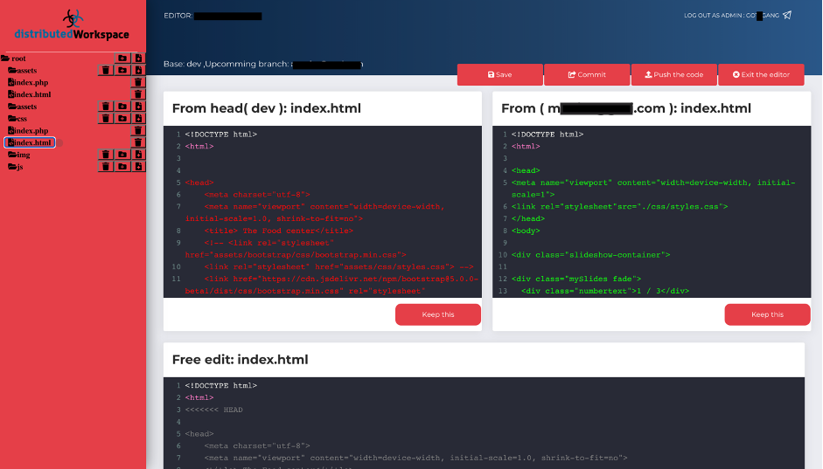This screenshot has width=823, height=469.
Task: Commit the changes
Action: pyautogui.click(x=587, y=75)
